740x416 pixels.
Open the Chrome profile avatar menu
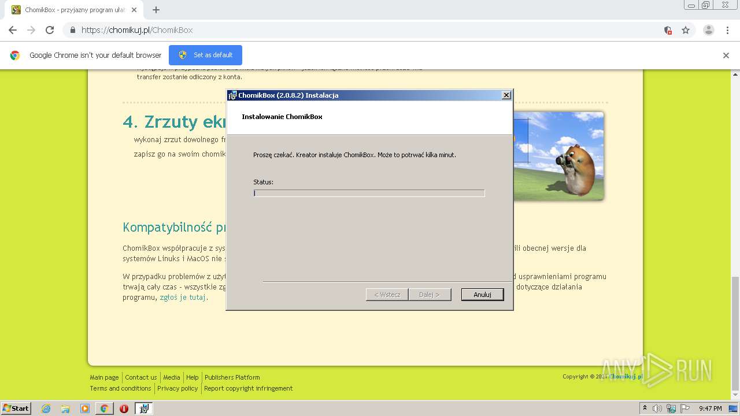tap(709, 30)
